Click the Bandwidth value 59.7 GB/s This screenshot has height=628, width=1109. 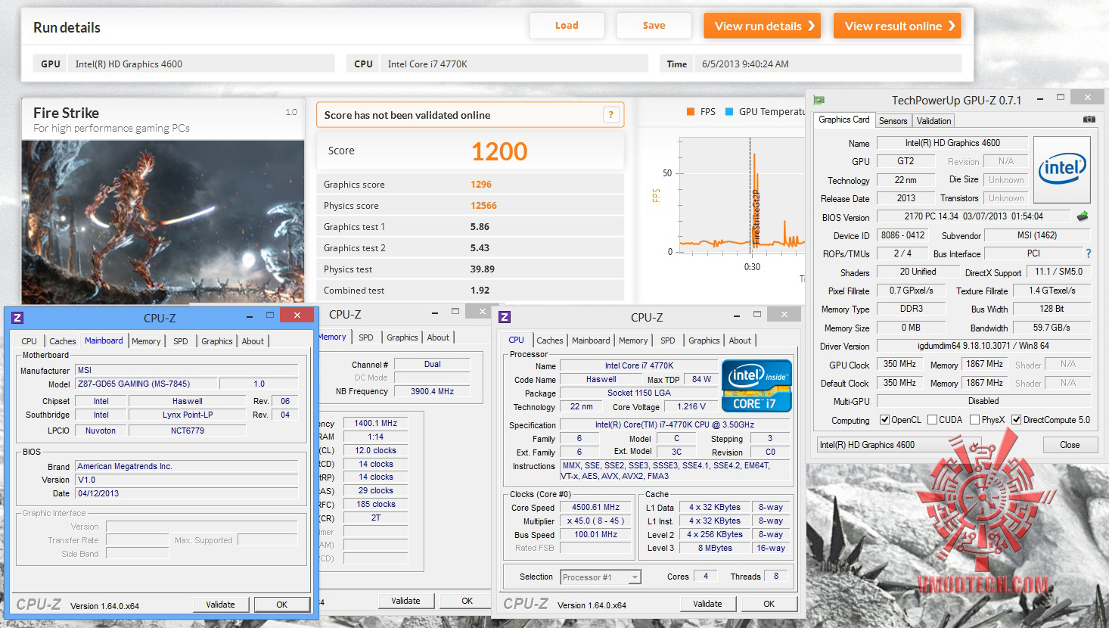click(1052, 328)
